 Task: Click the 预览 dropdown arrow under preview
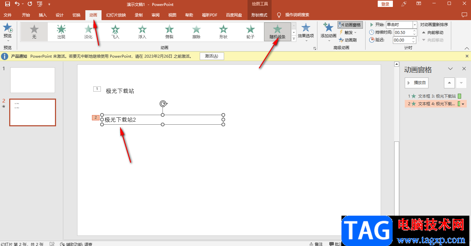coord(8,41)
